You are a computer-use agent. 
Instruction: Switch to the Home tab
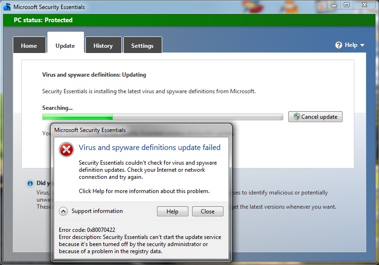click(29, 45)
